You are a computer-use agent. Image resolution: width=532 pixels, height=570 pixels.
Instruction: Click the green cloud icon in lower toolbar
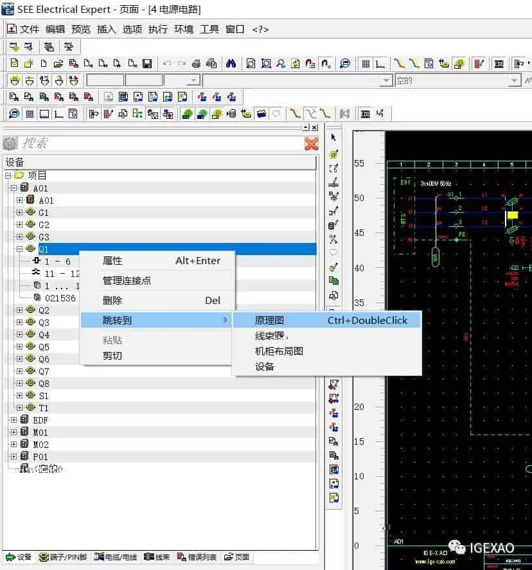tap(187, 114)
